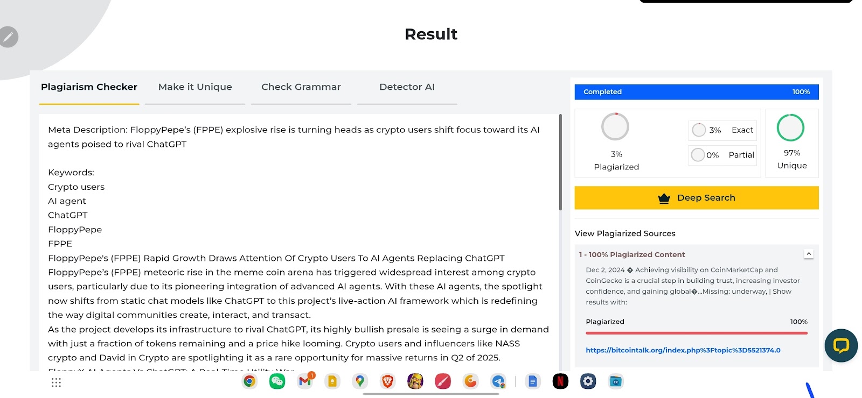Launch Google Chrome from the shelf
This screenshot has height=398, width=862.
tap(249, 381)
